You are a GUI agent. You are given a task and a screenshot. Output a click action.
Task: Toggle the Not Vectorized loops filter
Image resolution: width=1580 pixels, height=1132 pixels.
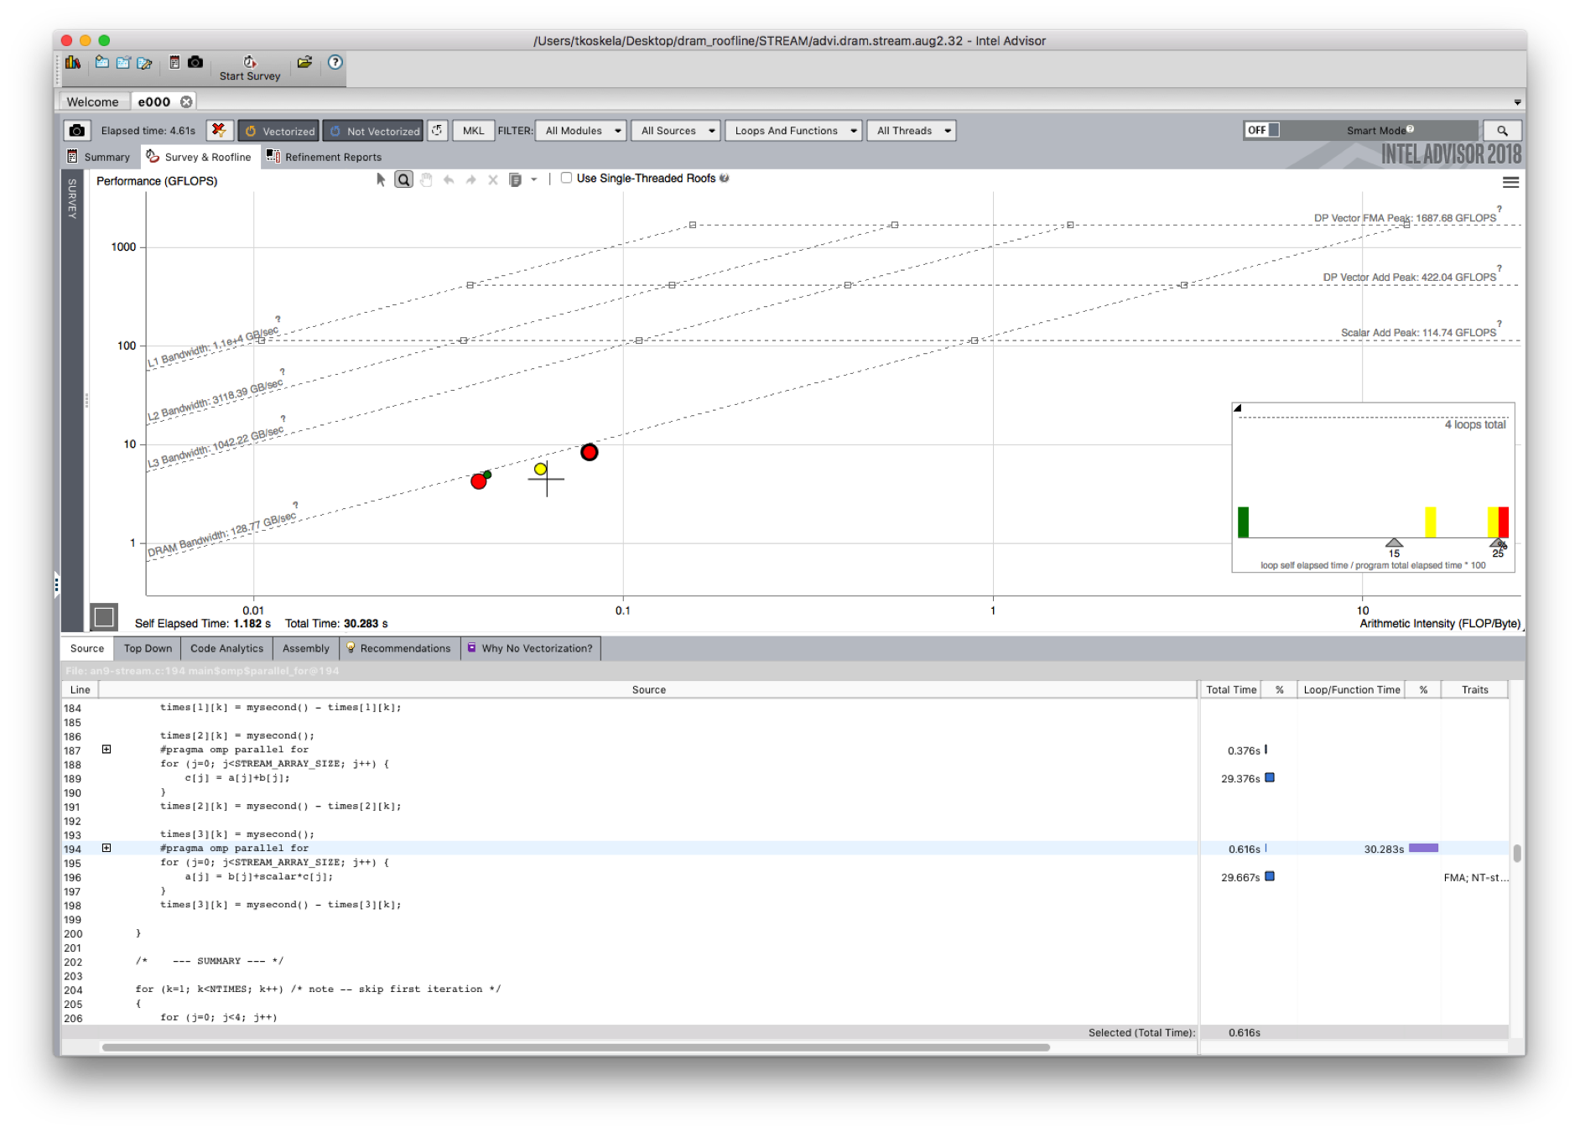coord(373,131)
